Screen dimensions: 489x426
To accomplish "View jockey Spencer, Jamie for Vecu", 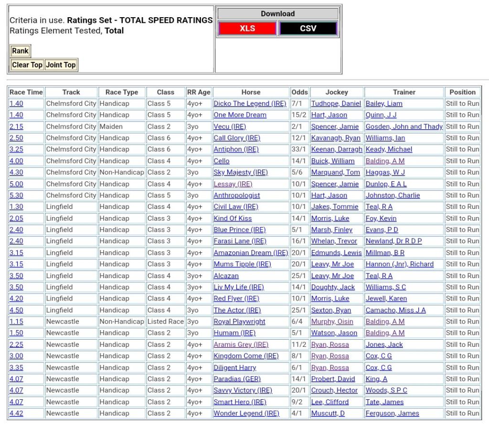I will coord(335,126).
